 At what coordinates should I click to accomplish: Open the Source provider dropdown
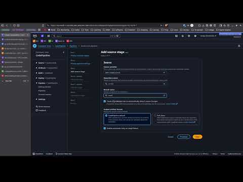coord(135,73)
